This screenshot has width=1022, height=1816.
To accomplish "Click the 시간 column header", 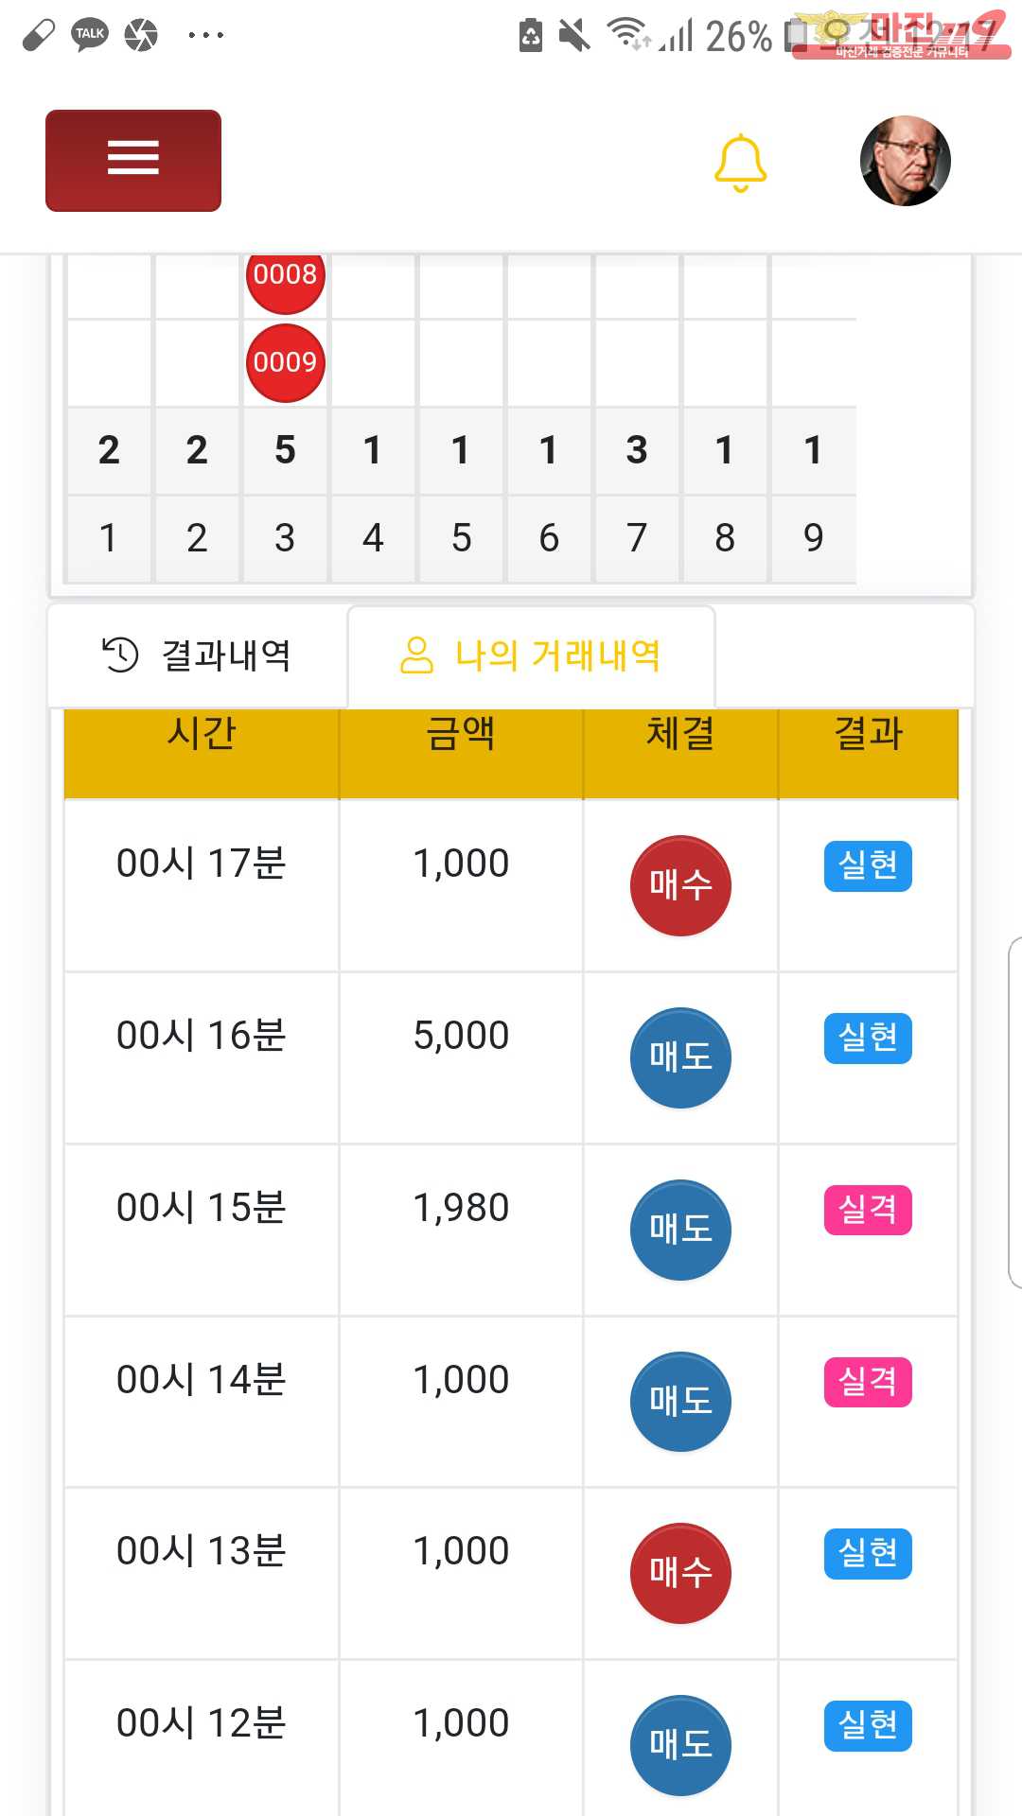I will click(202, 735).
